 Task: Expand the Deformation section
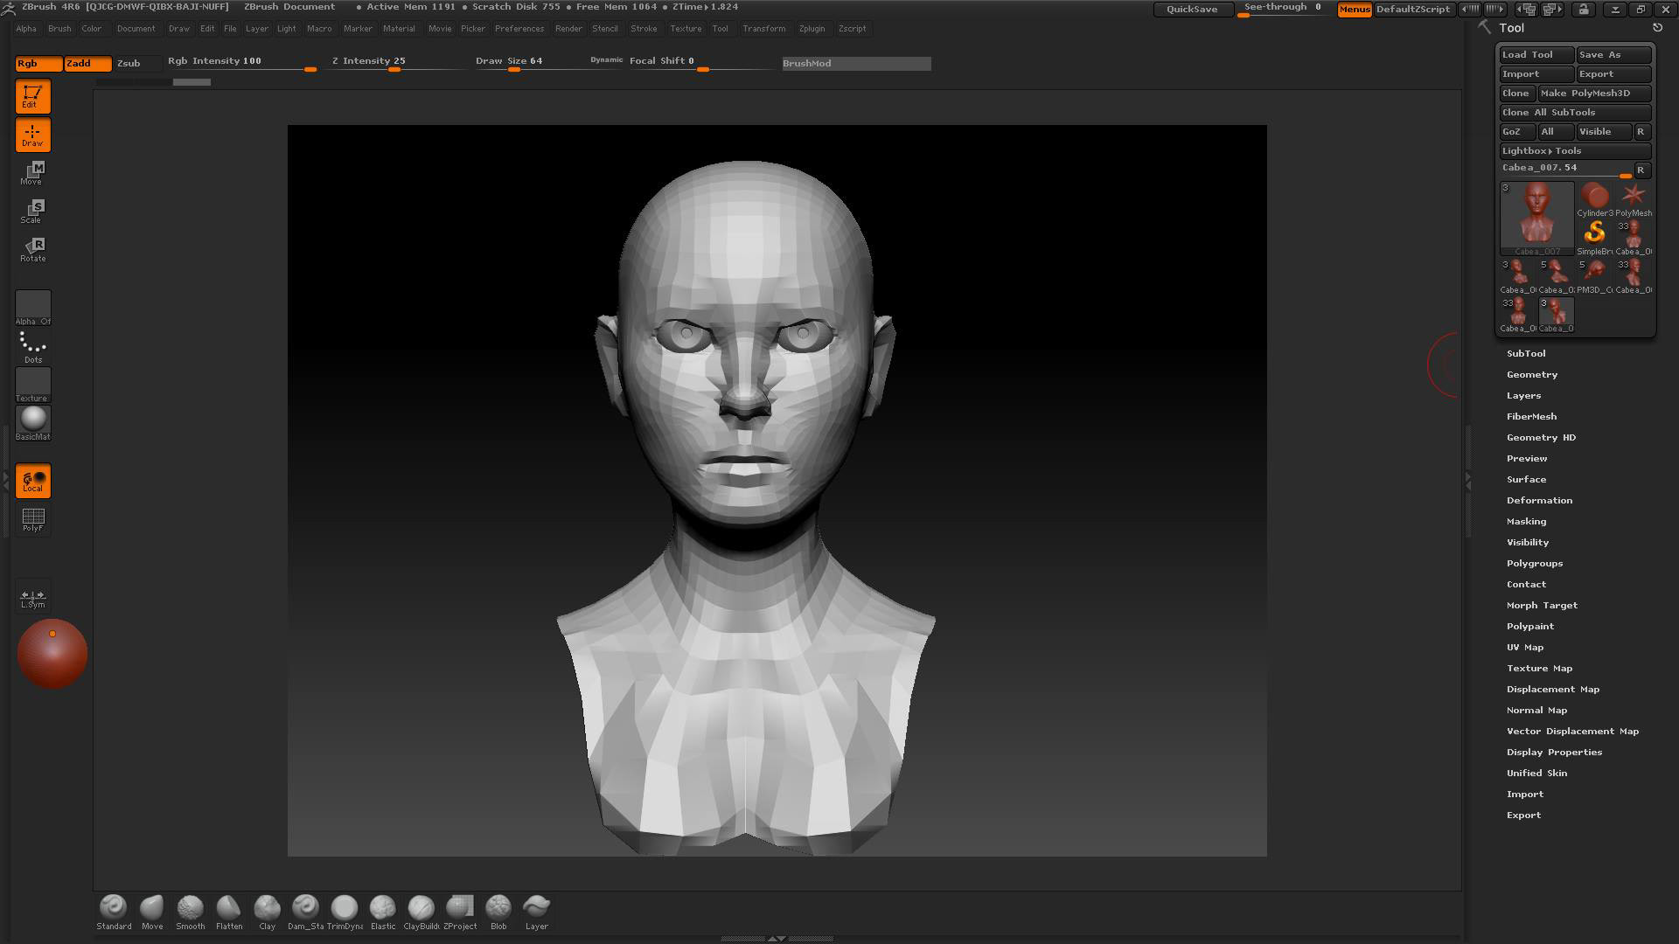pos(1539,500)
